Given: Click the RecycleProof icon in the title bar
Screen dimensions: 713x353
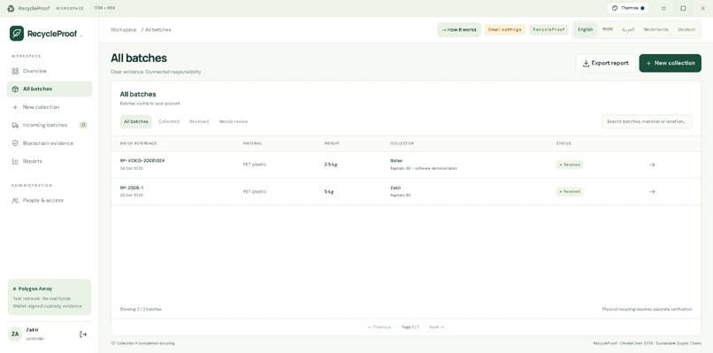Looking at the screenshot, I should coord(11,8).
